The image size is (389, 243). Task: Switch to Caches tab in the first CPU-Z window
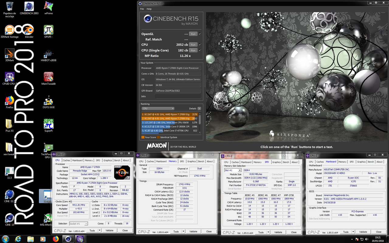tap(66, 160)
